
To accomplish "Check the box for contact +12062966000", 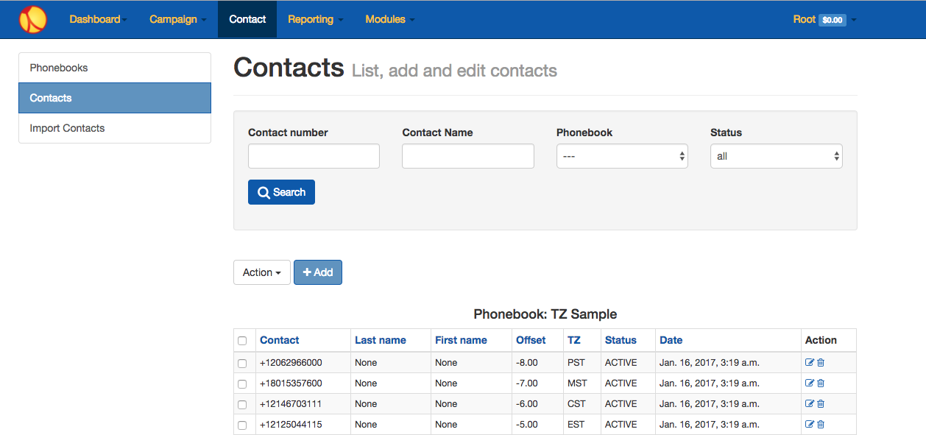I will tap(242, 364).
